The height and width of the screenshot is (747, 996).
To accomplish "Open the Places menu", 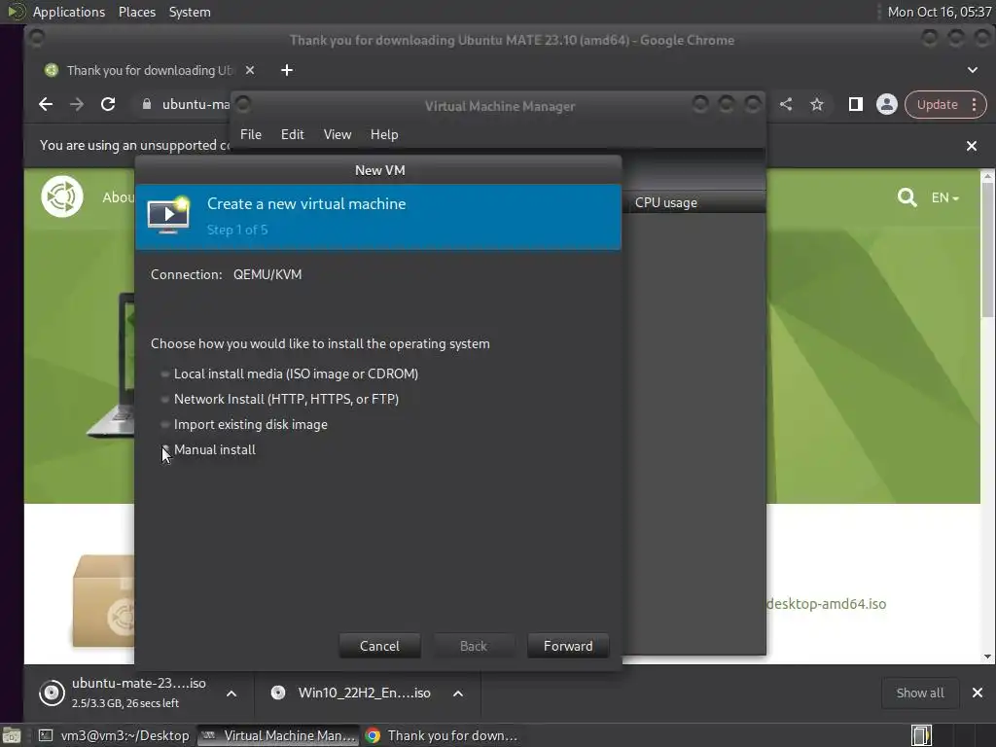I will pos(136,12).
